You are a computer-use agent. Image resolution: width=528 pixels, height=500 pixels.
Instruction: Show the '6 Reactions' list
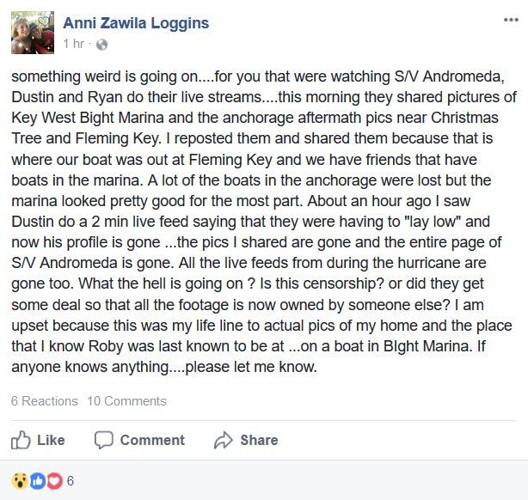[x=45, y=401]
